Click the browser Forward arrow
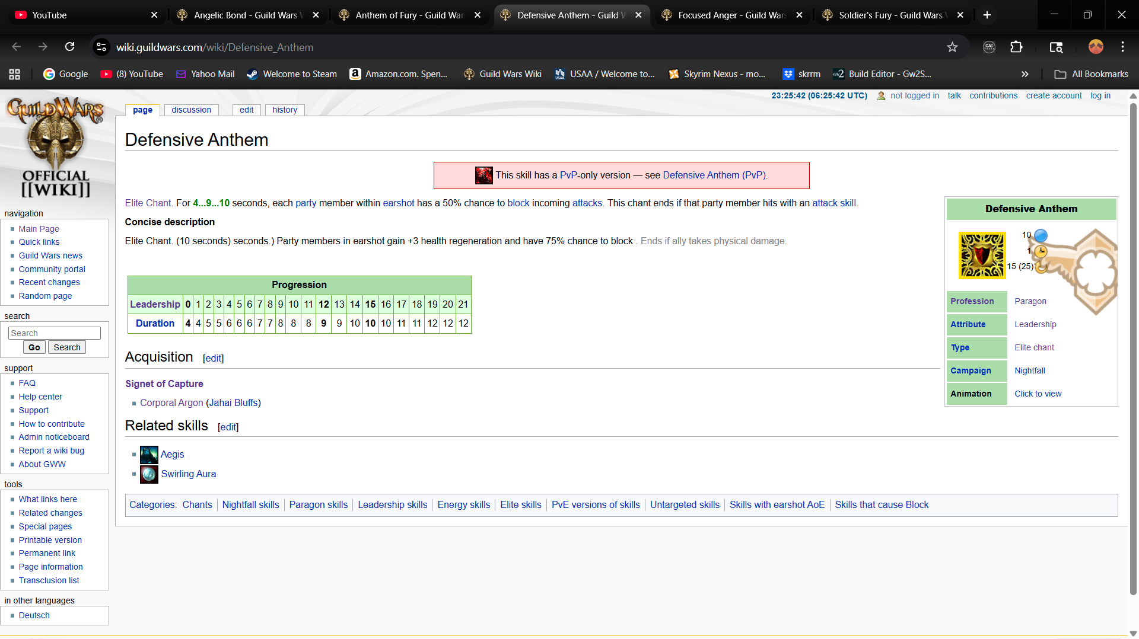The image size is (1139, 639). [x=43, y=47]
